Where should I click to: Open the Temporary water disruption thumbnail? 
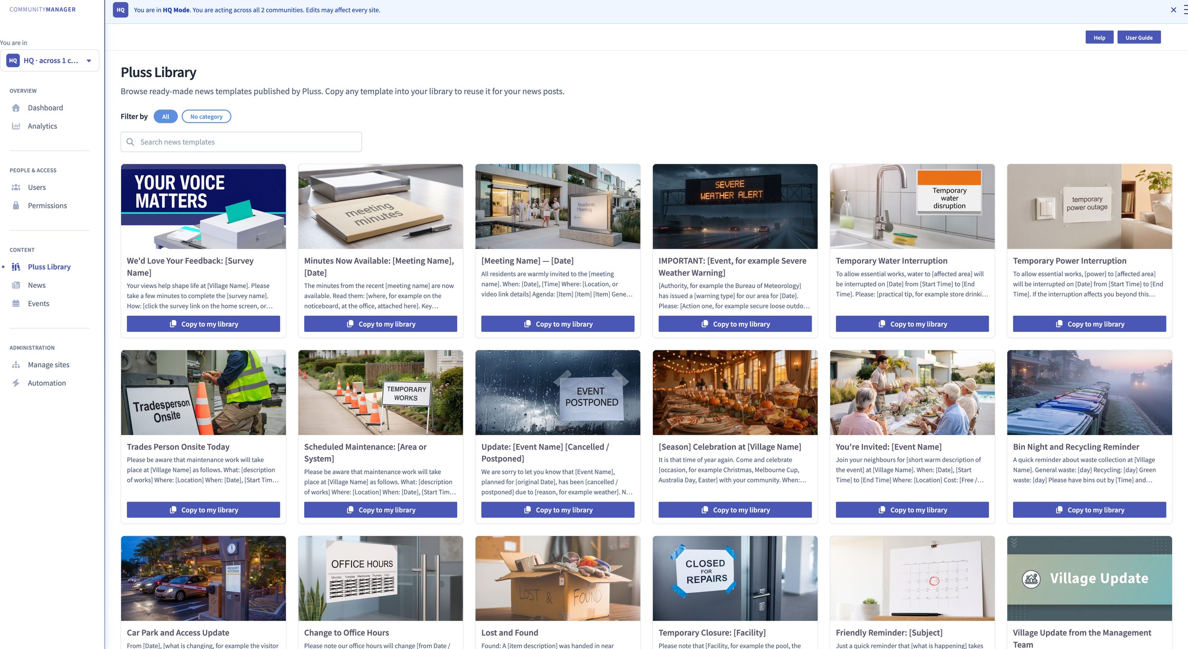point(912,207)
